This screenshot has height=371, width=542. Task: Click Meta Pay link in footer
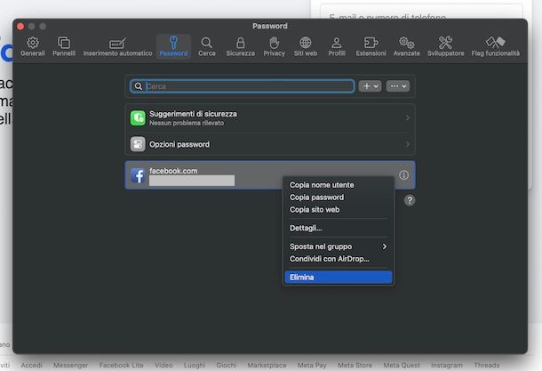[312, 365]
